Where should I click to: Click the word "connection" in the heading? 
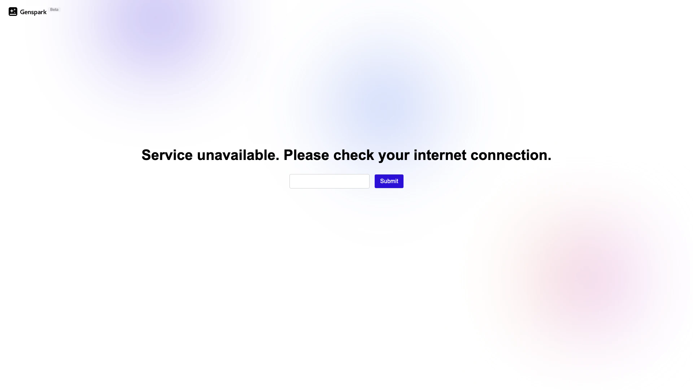pyautogui.click(x=509, y=155)
